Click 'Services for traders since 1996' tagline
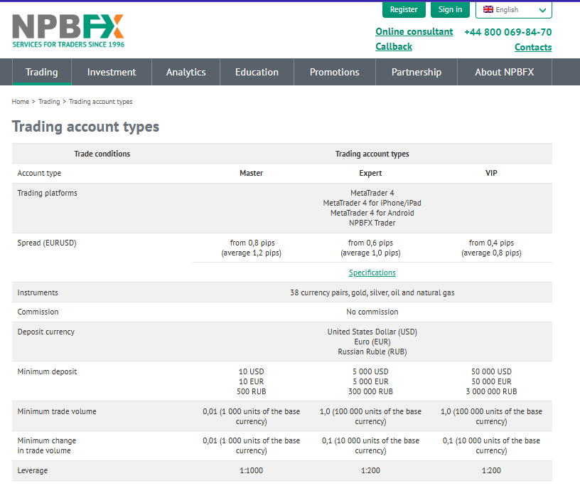Viewport: 580px width, 486px height. coord(68,44)
